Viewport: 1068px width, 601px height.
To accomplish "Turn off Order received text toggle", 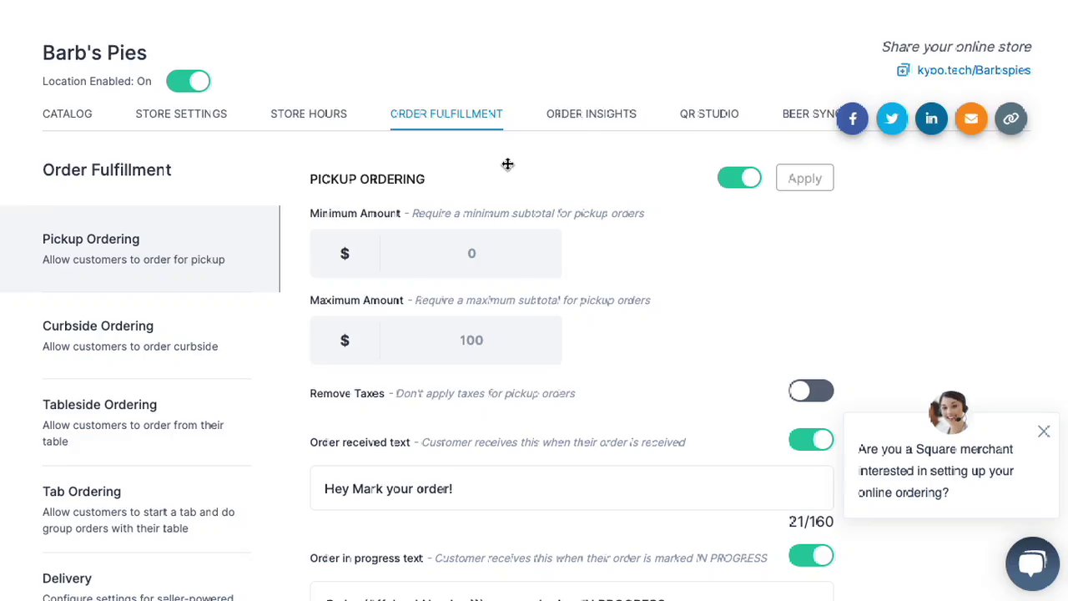I will tap(810, 440).
